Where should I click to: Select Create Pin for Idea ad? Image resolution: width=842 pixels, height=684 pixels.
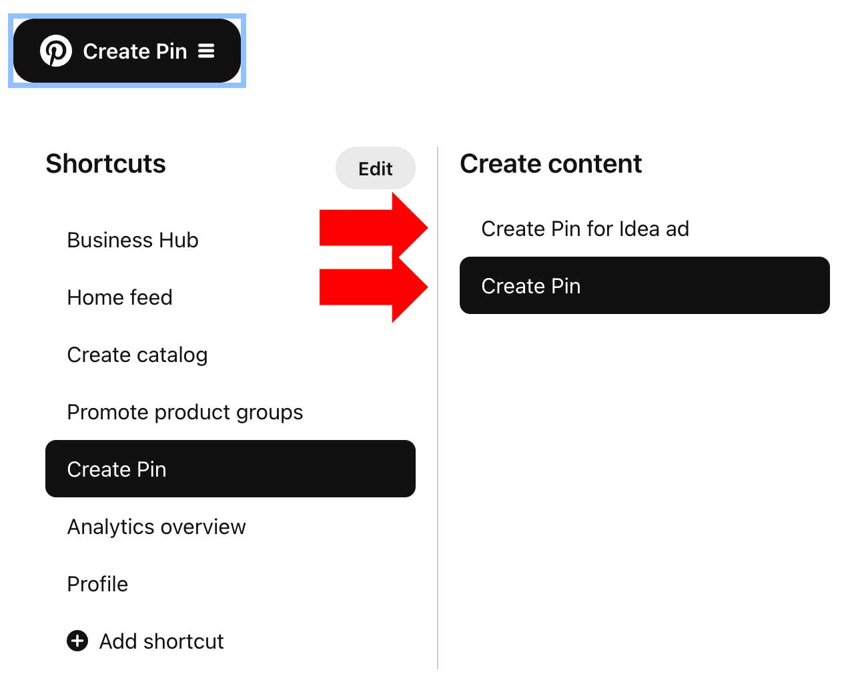585,229
